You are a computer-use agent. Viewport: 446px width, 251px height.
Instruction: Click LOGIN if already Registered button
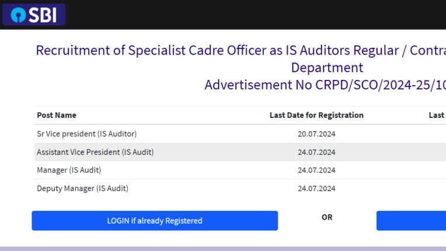(x=155, y=221)
